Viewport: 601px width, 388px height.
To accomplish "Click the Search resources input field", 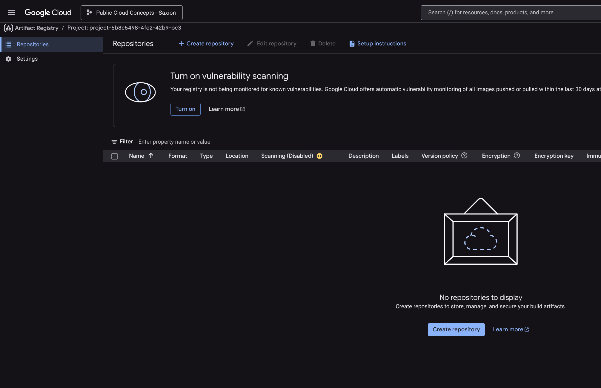I will pos(508,12).
